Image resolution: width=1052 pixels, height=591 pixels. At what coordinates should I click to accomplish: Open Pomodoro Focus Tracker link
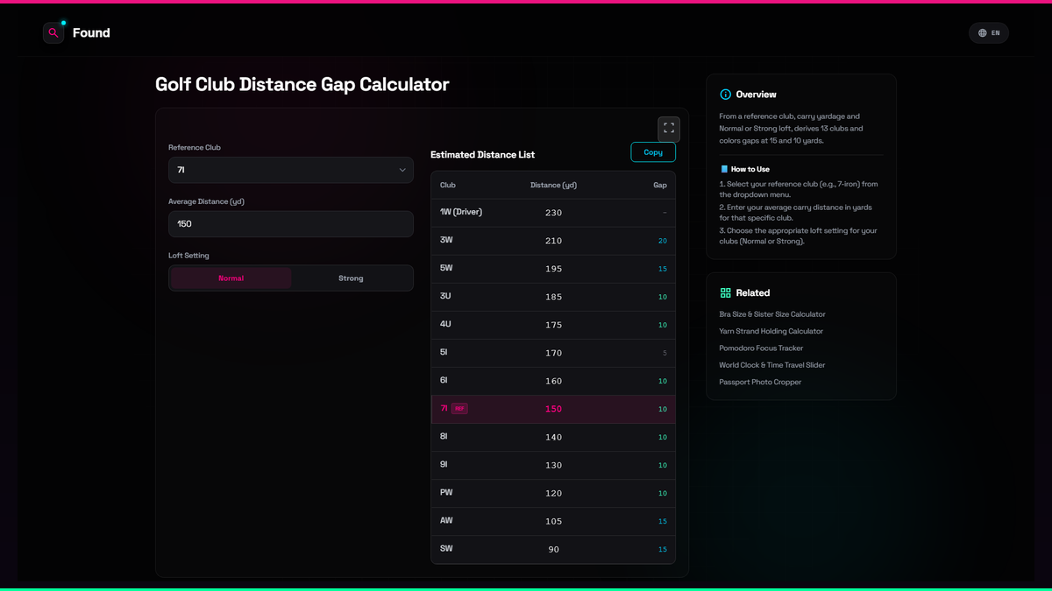click(761, 348)
